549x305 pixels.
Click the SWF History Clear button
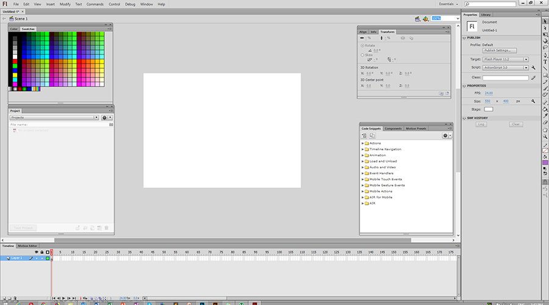point(515,124)
